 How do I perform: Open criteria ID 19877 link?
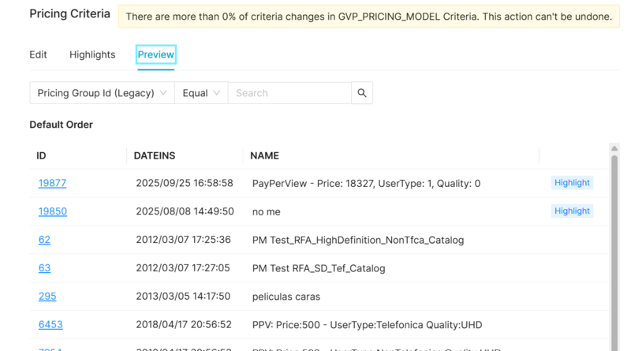[52, 183]
